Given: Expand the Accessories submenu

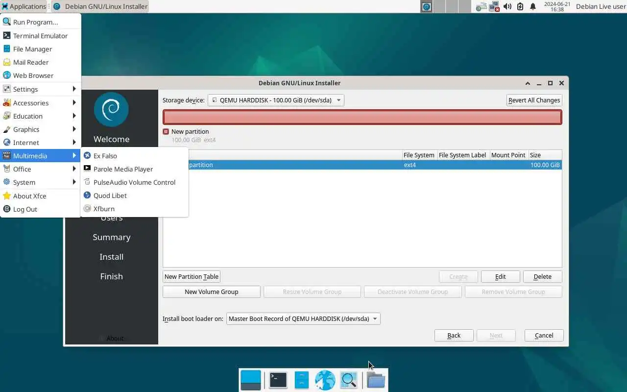Looking at the screenshot, I should click(x=41, y=103).
